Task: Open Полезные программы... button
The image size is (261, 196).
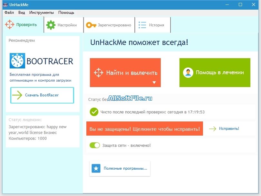Action: point(120,168)
